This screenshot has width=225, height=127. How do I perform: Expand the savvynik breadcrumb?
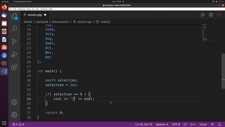[42, 22]
